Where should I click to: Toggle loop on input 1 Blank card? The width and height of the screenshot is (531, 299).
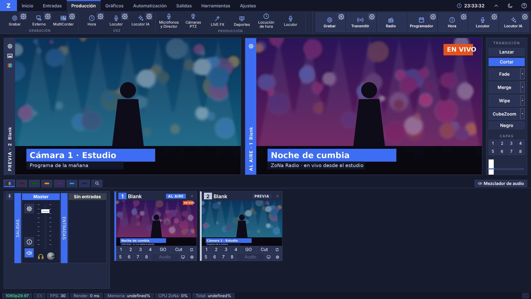coord(192,250)
